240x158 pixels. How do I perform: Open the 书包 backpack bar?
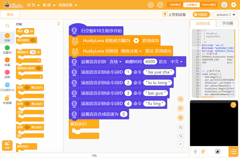click(94, 155)
